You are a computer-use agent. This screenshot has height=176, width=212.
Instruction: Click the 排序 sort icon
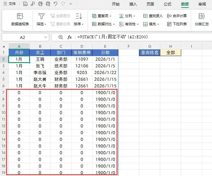pos(79,16)
